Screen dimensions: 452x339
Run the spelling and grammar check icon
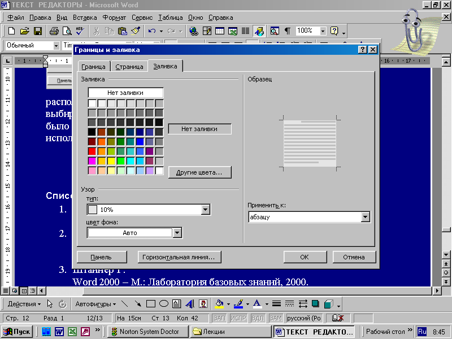tap(80, 31)
